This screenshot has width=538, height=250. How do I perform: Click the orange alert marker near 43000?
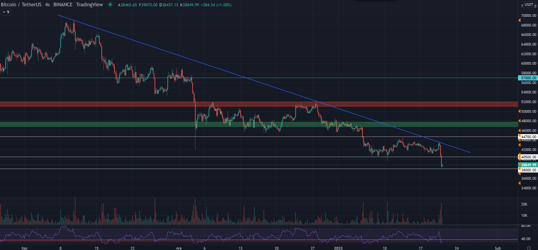coord(519,145)
